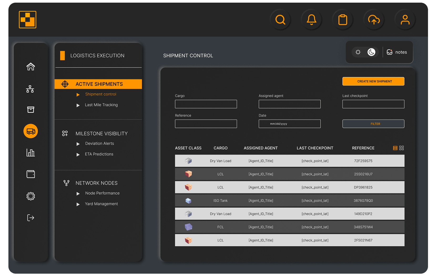Enable grid view for the shipments table
The width and height of the screenshot is (438, 275).
tap(401, 148)
